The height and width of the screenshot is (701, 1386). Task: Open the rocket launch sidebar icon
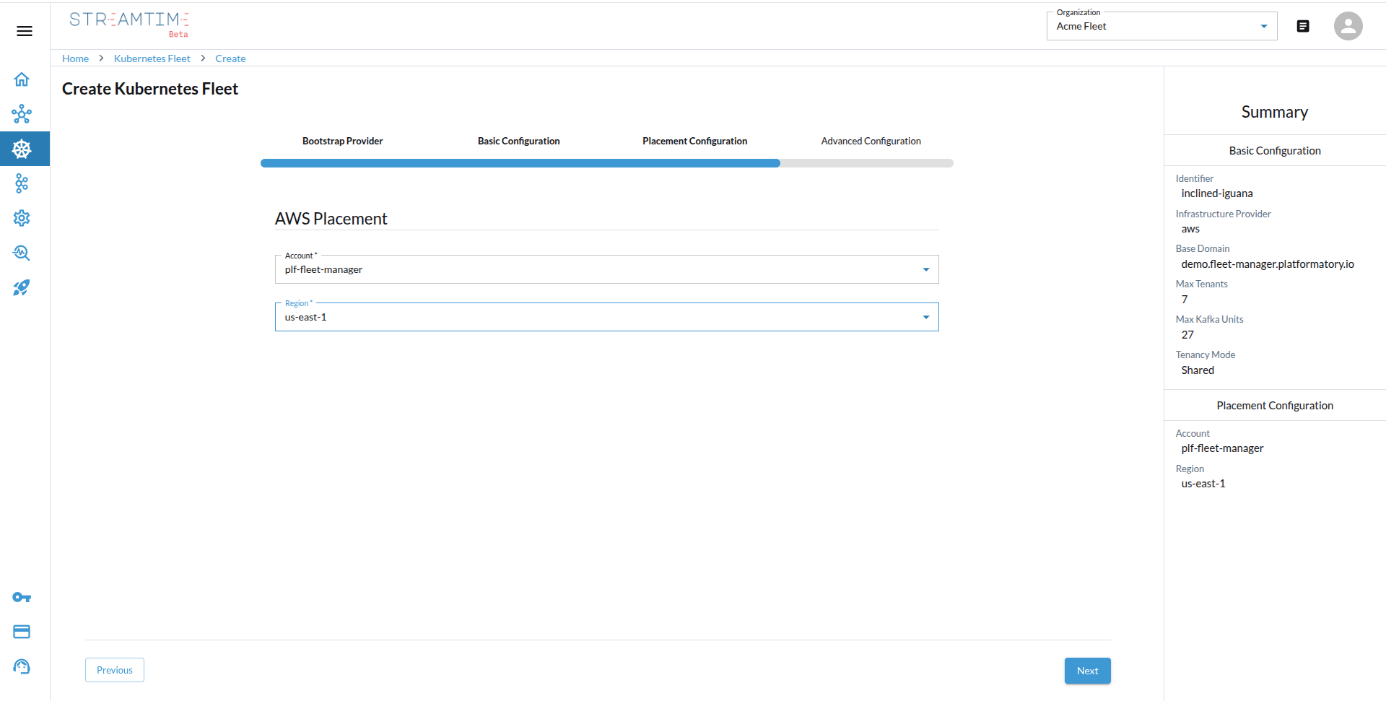click(22, 287)
